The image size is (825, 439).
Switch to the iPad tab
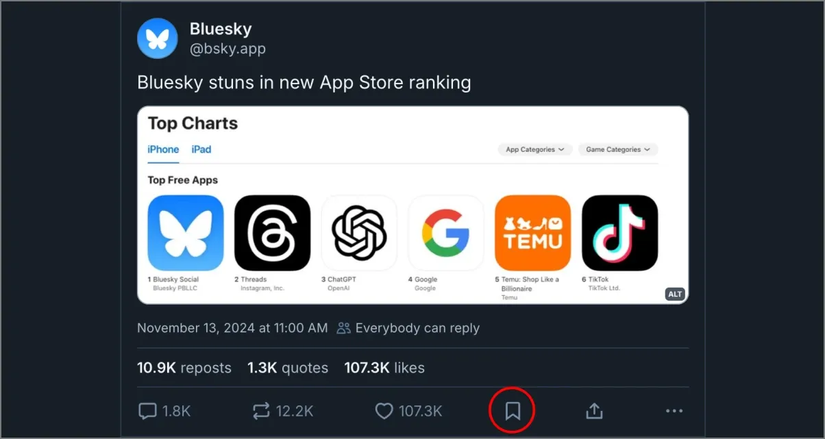(x=201, y=149)
